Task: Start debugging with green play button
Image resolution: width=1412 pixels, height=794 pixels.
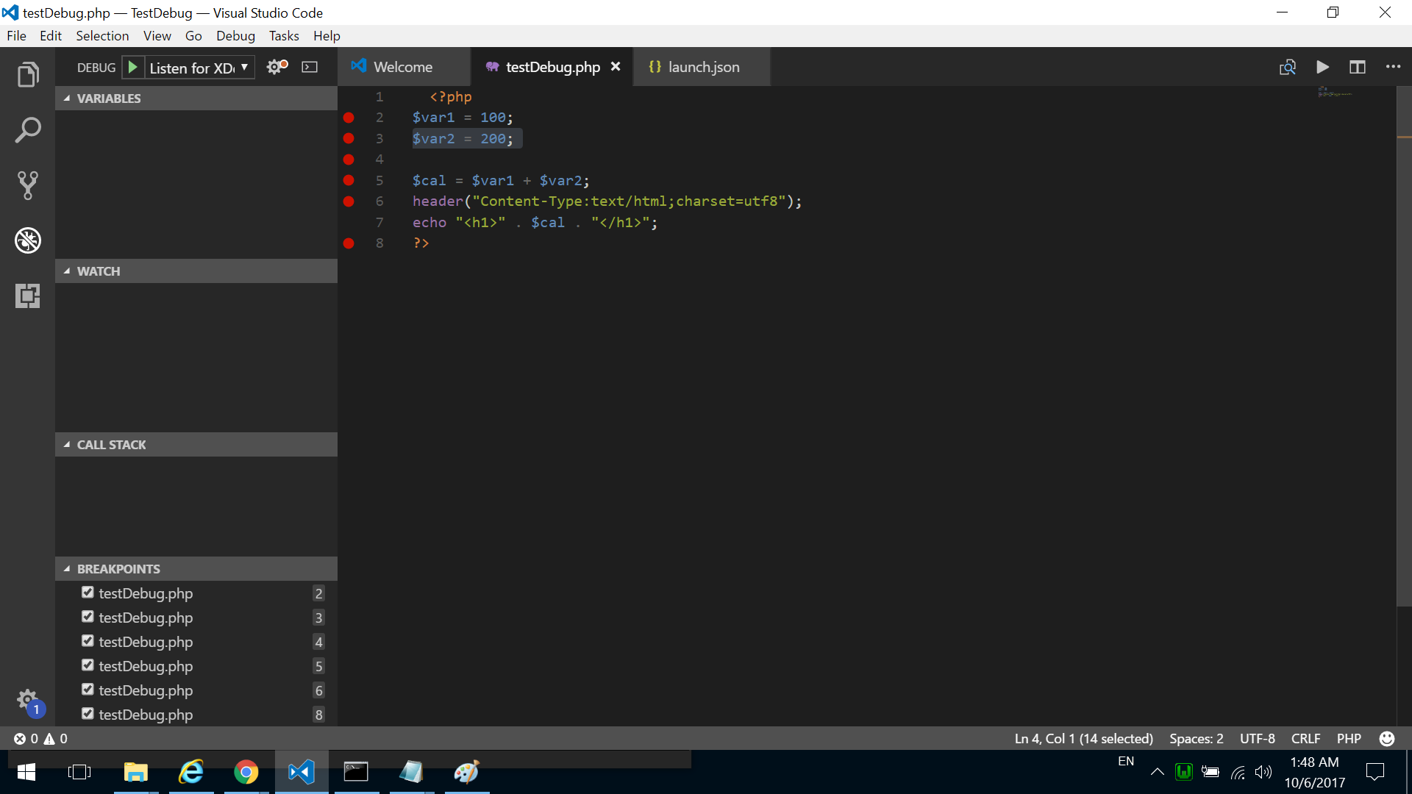Action: point(132,67)
